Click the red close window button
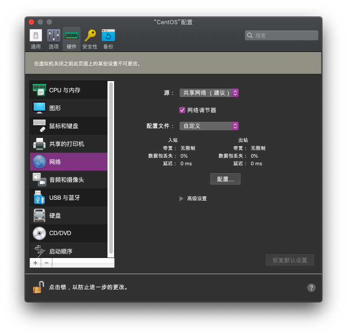The height and width of the screenshot is (335, 347). (x=31, y=22)
